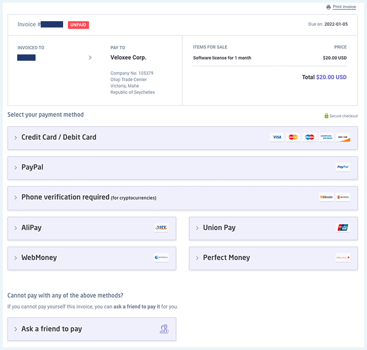367x350 pixels.
Task: Expand the WebMoney chevron
Action: coord(15,258)
